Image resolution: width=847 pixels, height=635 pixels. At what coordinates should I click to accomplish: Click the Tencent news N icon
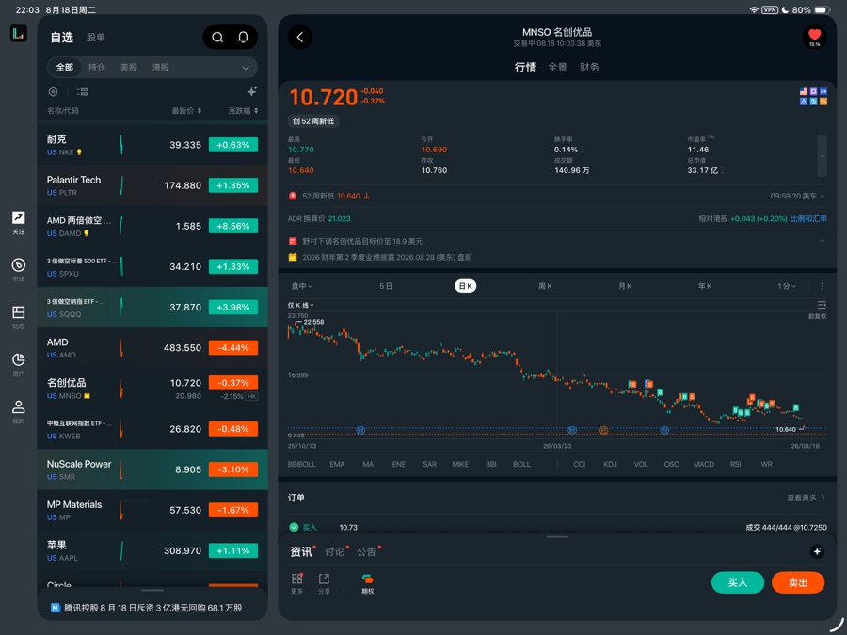pyautogui.click(x=56, y=608)
